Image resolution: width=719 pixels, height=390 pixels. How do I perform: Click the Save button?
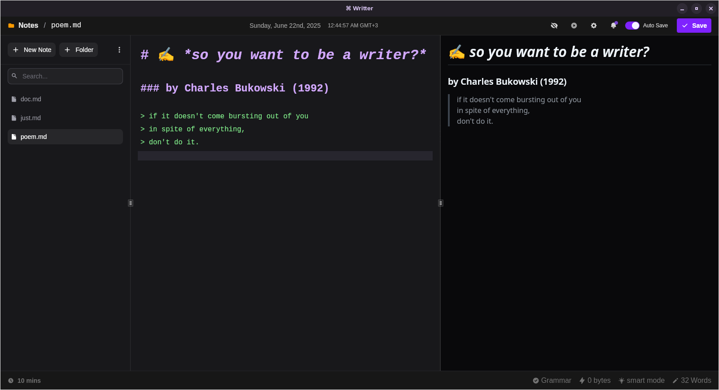[x=694, y=26]
